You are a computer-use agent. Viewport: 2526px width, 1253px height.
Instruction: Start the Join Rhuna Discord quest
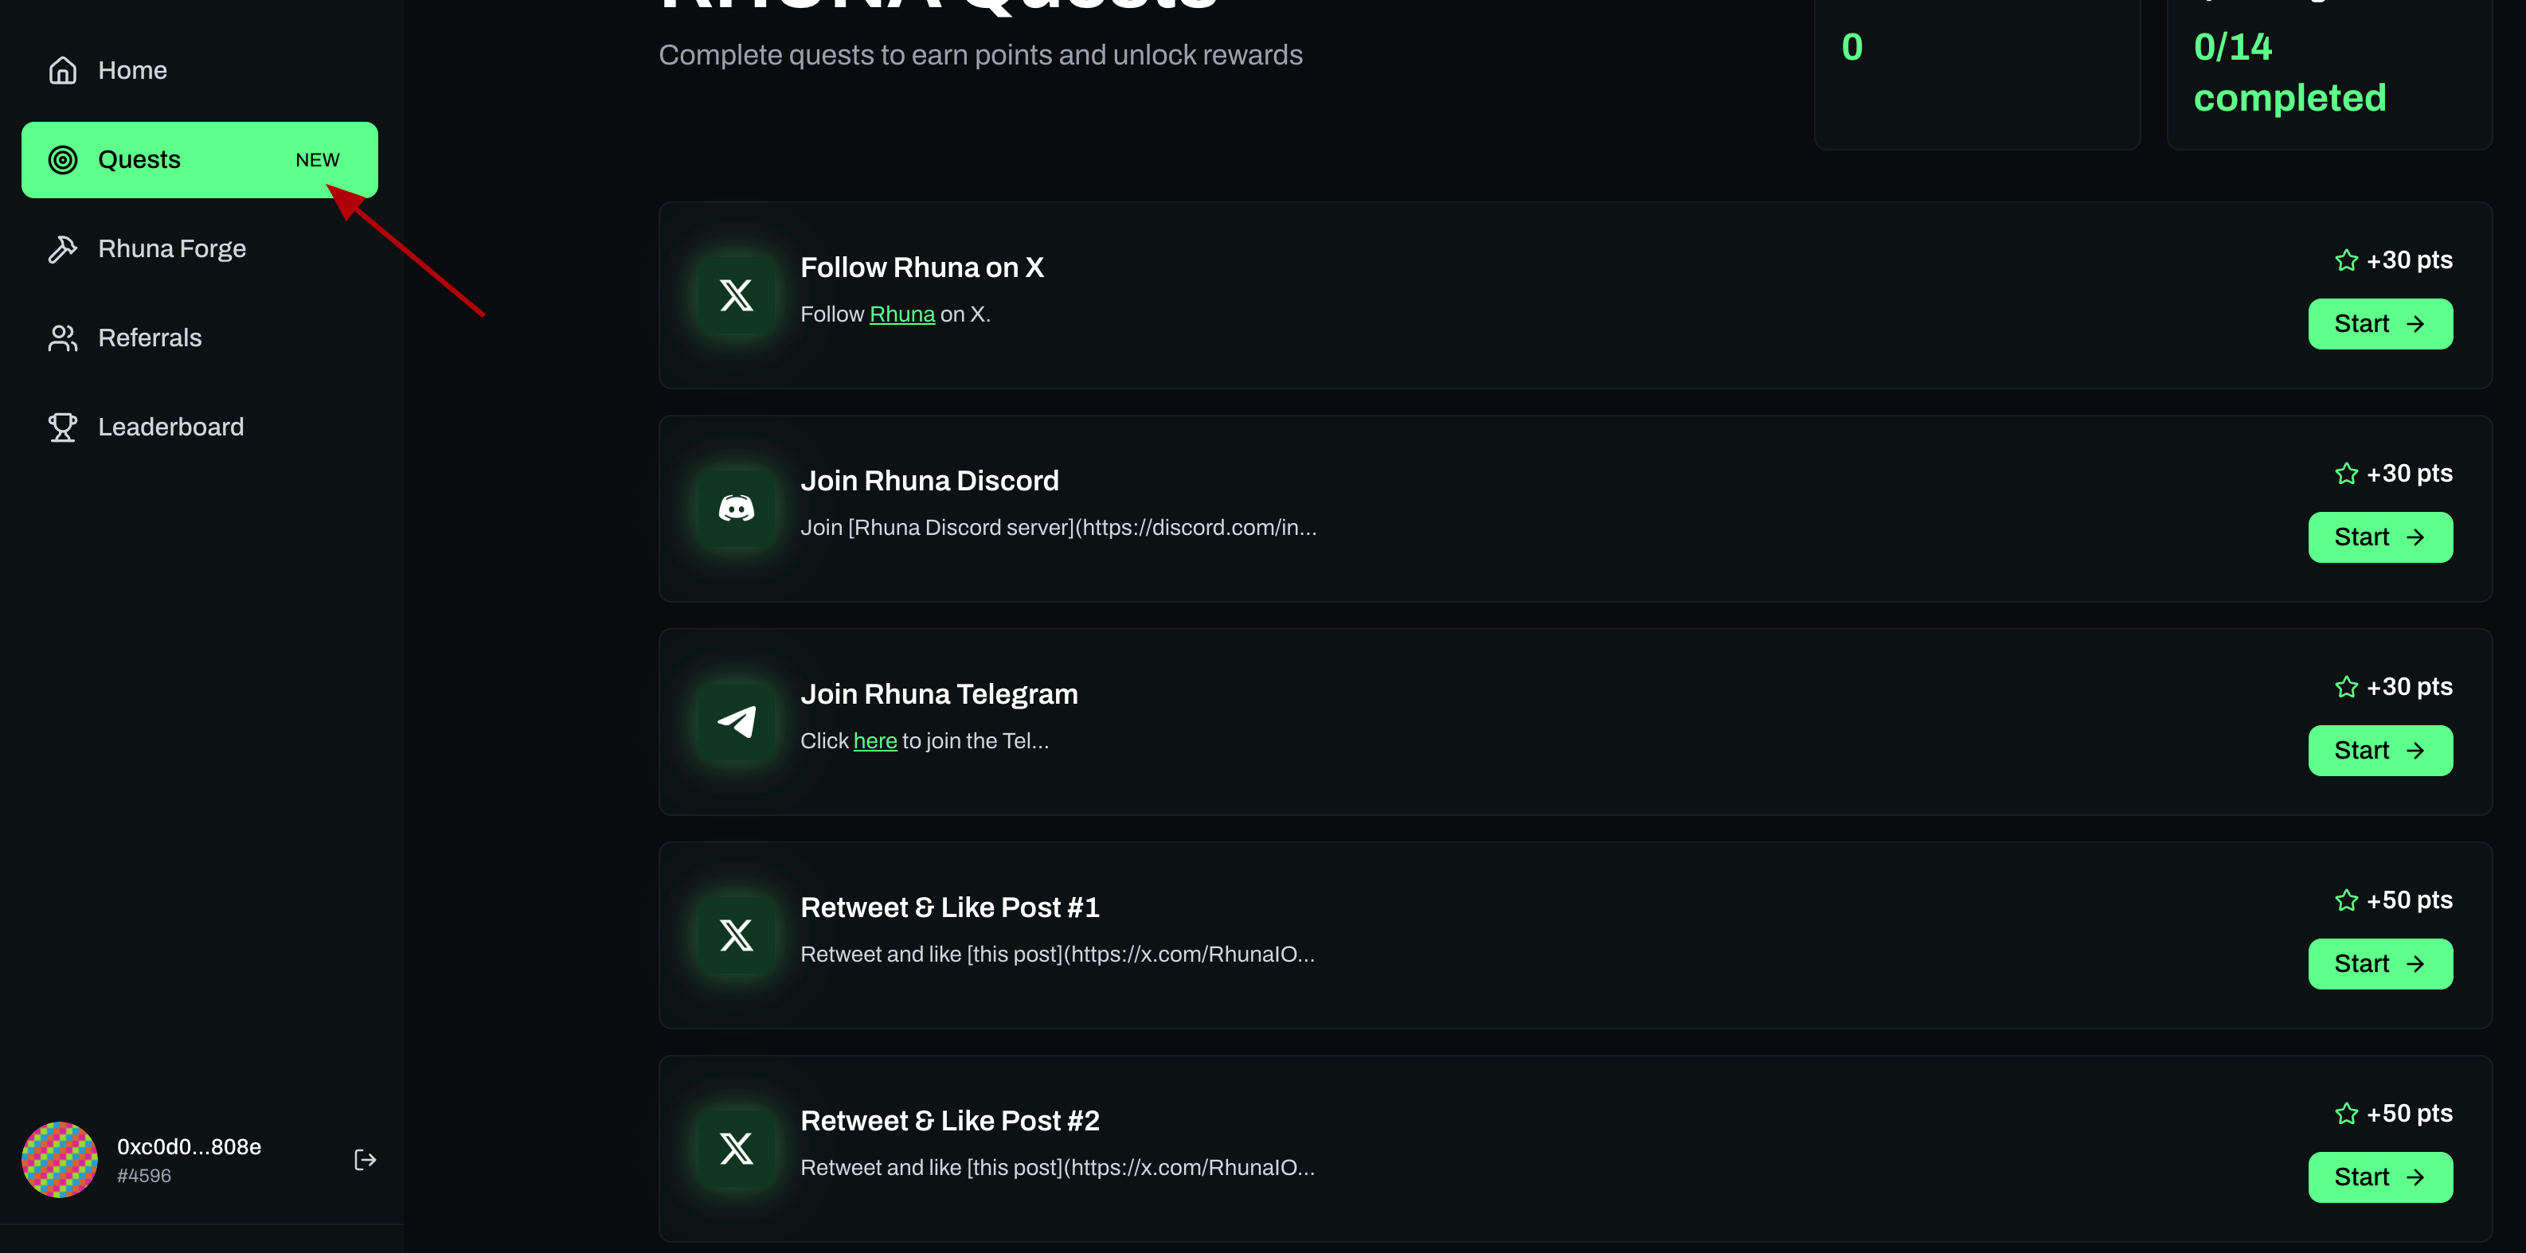click(x=2380, y=537)
